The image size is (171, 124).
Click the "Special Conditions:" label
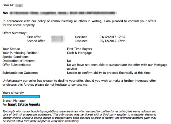(x=16, y=57)
